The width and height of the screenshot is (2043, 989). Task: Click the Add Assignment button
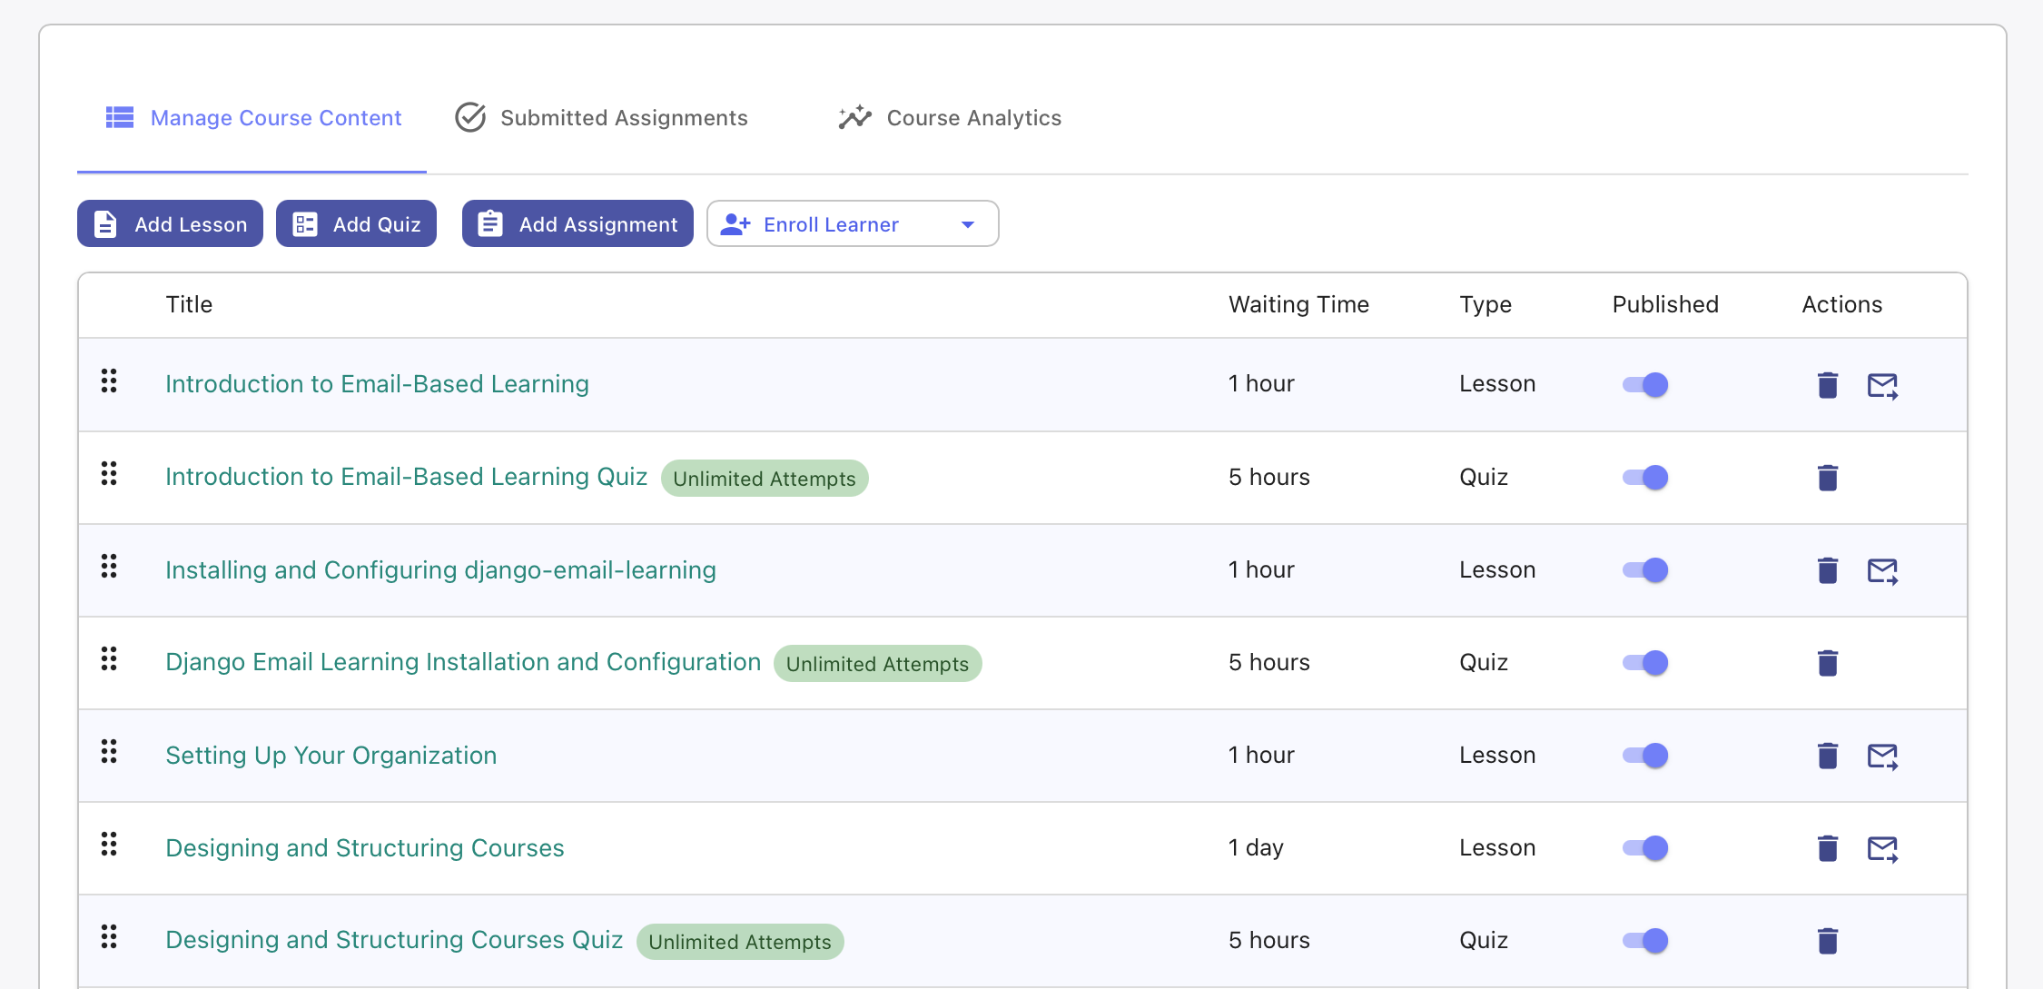[x=577, y=224]
